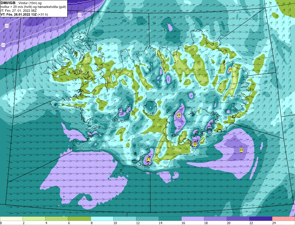The image size is (295, 225).
Task: Pick the 10–12 m/s light teal legend swatch
Action: point(125,219)
